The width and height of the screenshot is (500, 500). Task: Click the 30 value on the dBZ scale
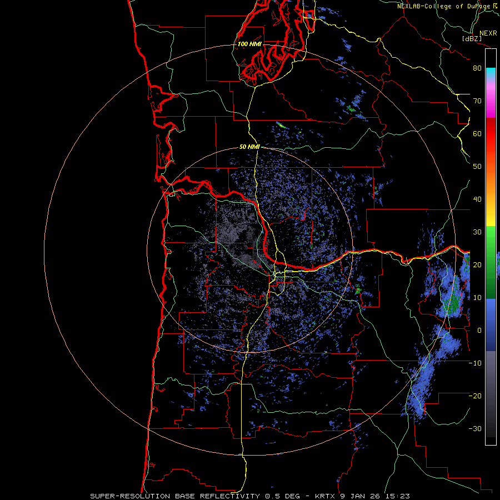[x=477, y=232]
